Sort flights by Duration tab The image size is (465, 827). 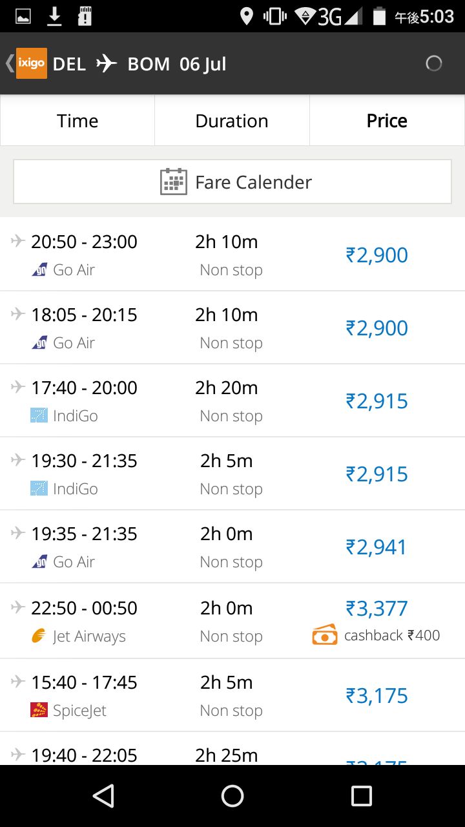click(232, 121)
